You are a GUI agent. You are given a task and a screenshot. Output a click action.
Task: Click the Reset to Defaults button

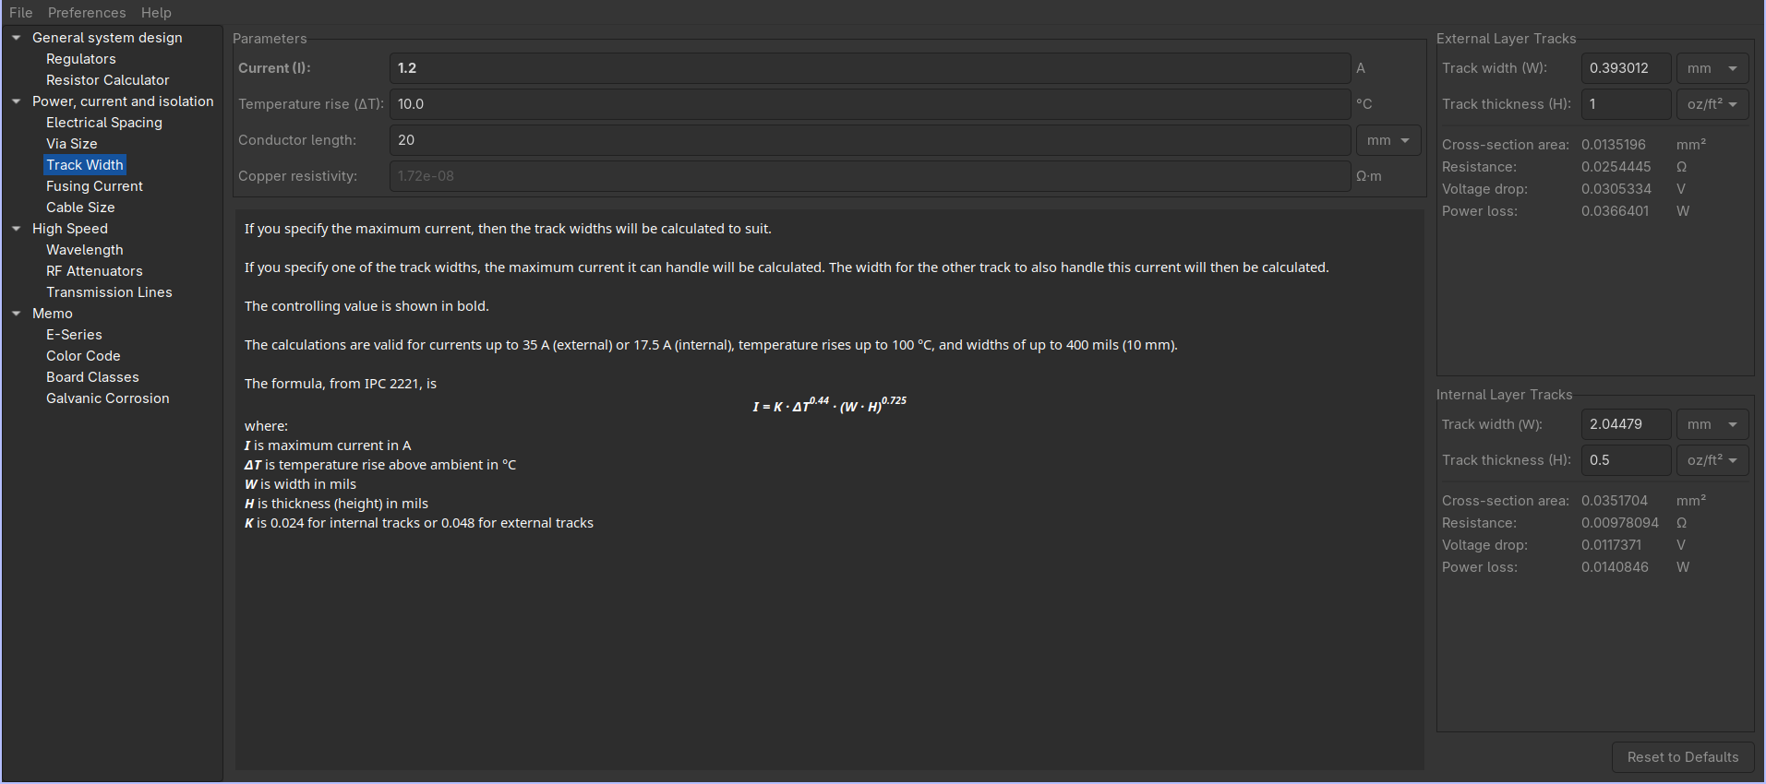1682,757
